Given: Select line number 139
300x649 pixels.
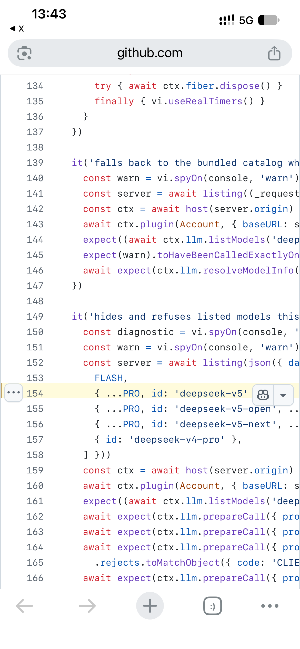Looking at the screenshot, I should pos(35,163).
